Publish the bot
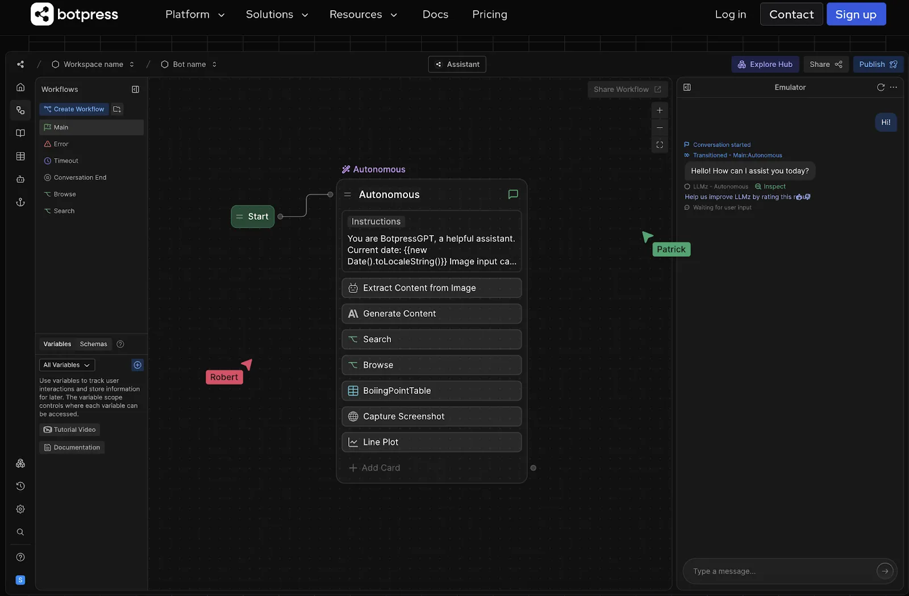Viewport: 909px width, 596px height. coord(878,64)
